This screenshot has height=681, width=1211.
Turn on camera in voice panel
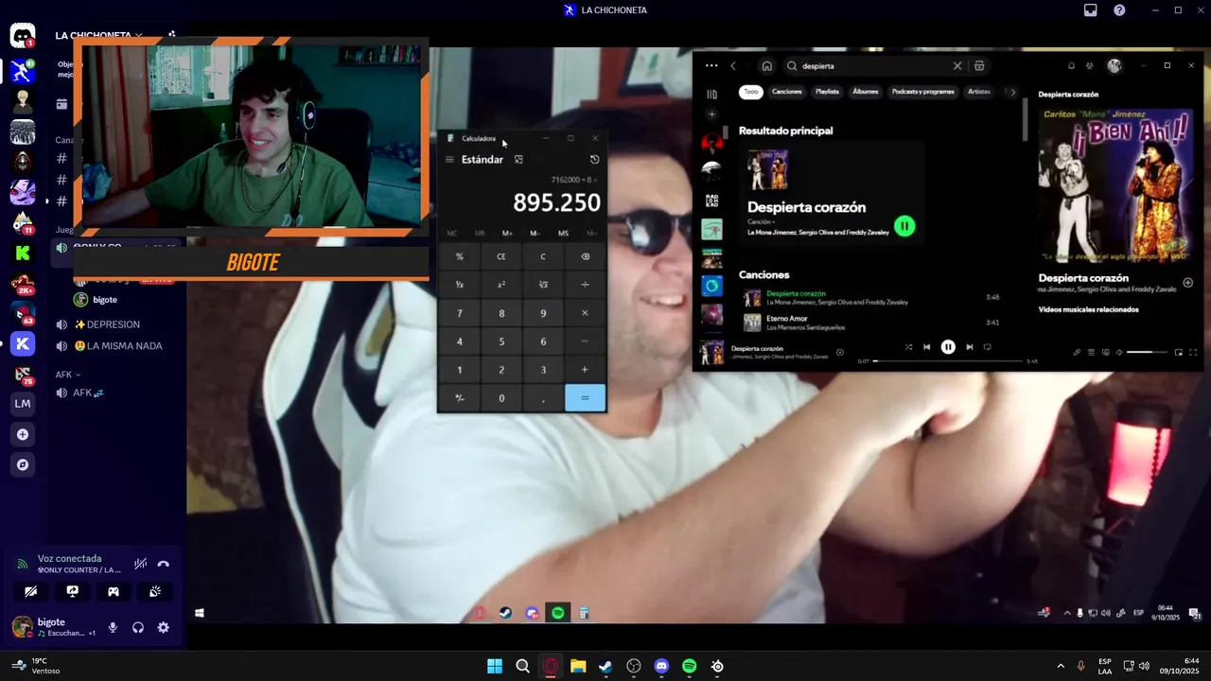pos(31,591)
